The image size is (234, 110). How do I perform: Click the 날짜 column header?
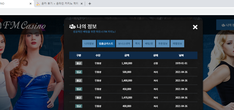click(181, 55)
